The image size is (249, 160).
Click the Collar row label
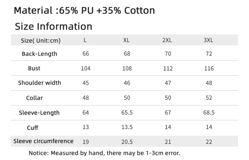tap(34, 98)
